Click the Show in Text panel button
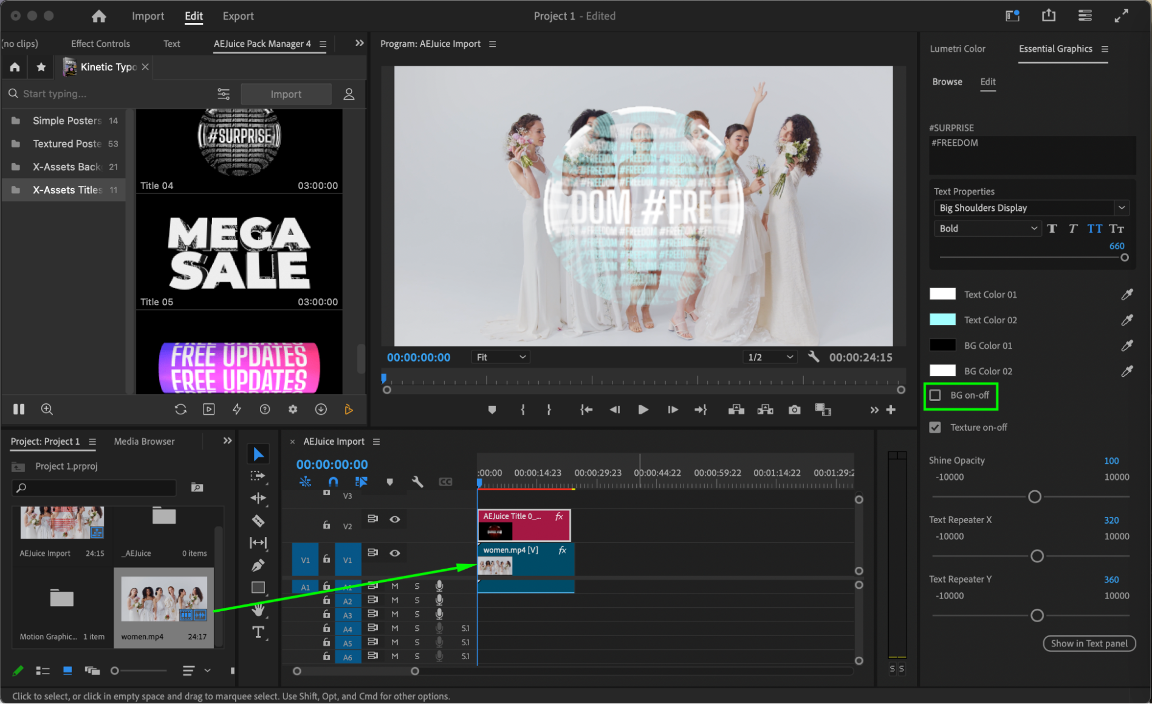The image size is (1152, 704). click(x=1089, y=644)
